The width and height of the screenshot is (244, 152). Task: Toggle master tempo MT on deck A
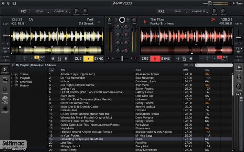5,52
